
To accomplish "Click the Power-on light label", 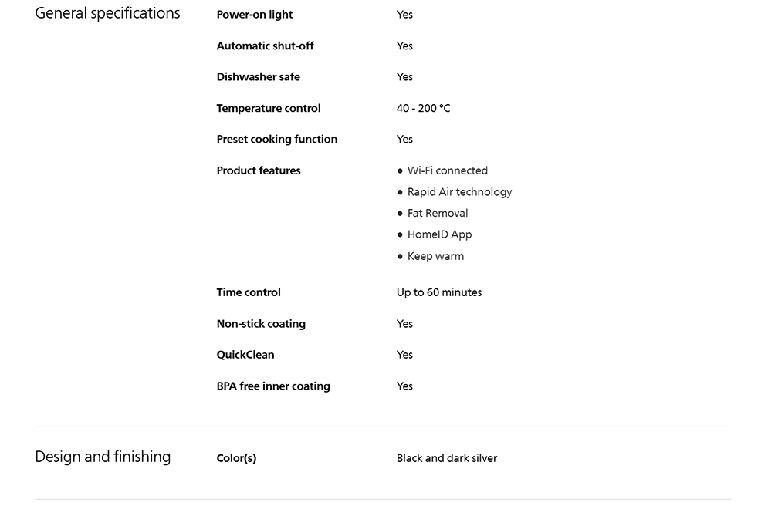I will pyautogui.click(x=255, y=15).
